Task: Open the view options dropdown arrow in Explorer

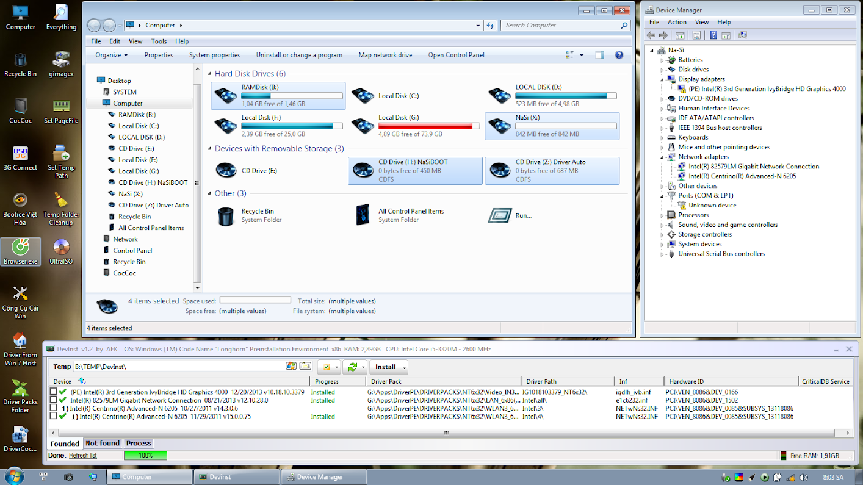Action: pyautogui.click(x=582, y=55)
